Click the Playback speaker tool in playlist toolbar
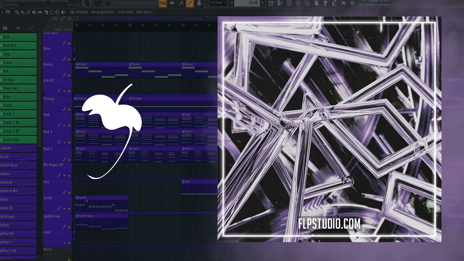 [x=63, y=12]
